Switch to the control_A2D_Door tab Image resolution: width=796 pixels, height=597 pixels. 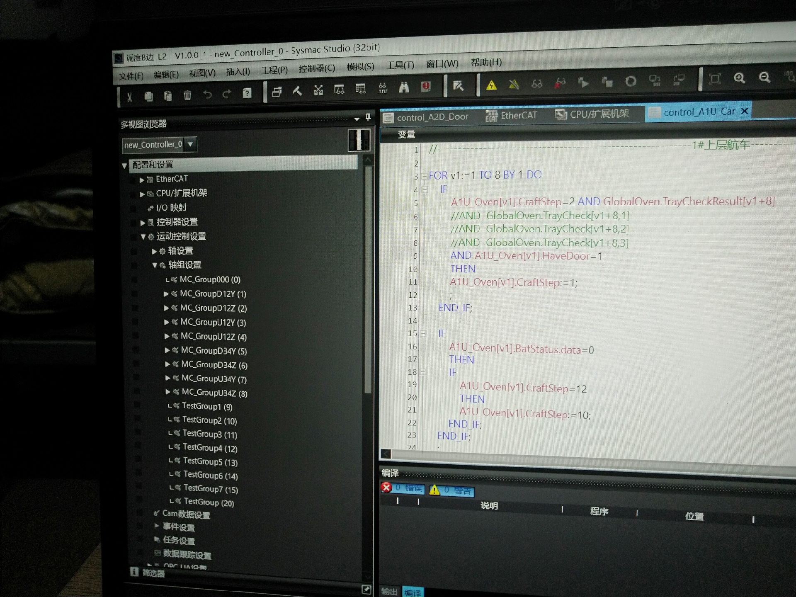tap(432, 117)
